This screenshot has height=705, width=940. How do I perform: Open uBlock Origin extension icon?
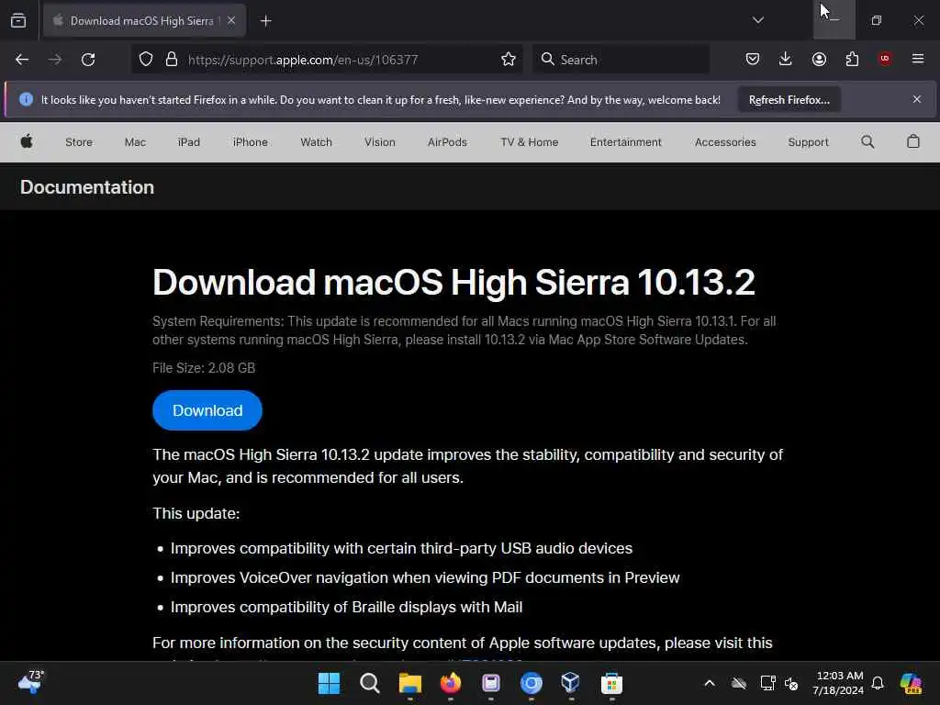[885, 58]
